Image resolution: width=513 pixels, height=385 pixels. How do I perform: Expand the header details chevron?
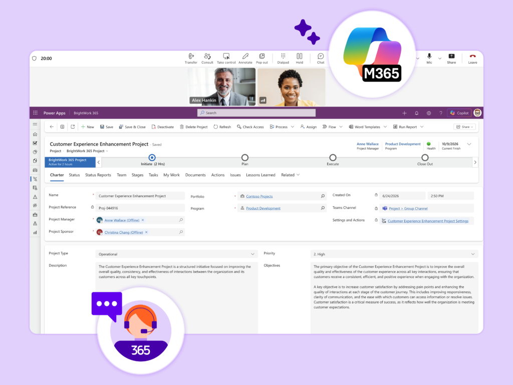[469, 144]
